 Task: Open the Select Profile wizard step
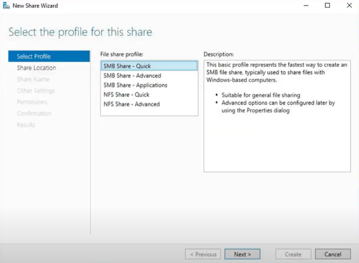(49, 56)
